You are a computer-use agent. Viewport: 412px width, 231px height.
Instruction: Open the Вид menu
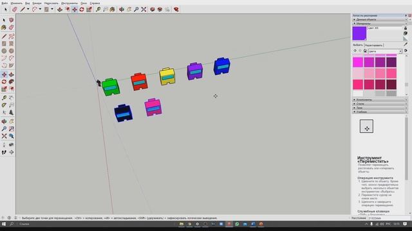(27, 3)
